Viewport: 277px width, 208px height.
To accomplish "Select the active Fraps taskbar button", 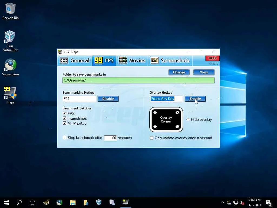I will [x=126, y=202].
